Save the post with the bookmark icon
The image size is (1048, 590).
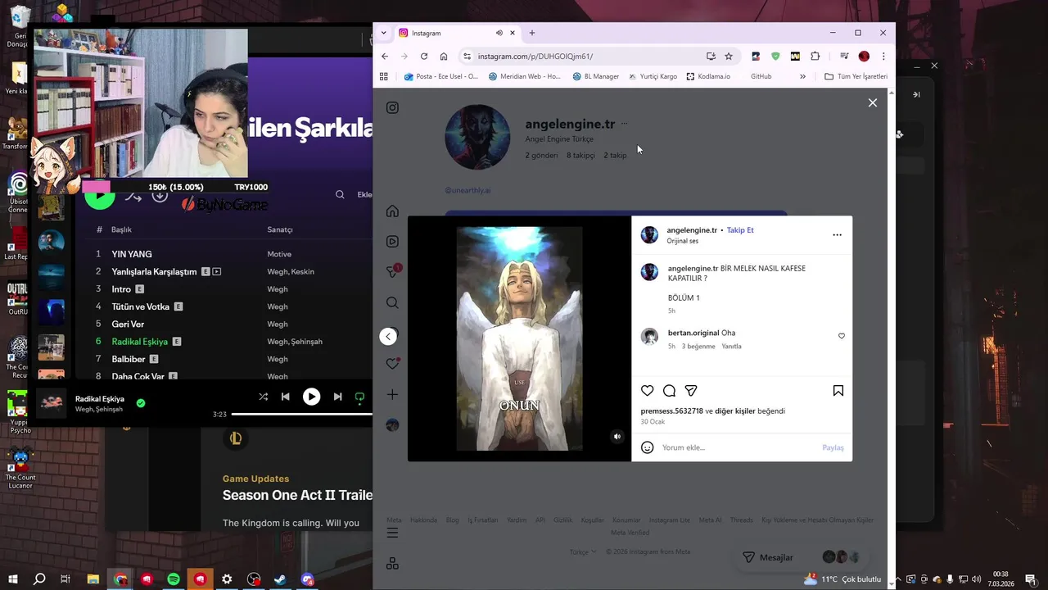[838, 391]
